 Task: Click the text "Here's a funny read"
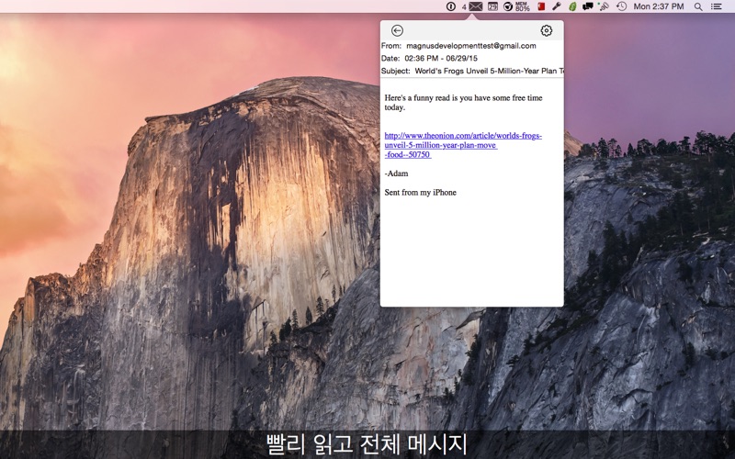point(417,98)
